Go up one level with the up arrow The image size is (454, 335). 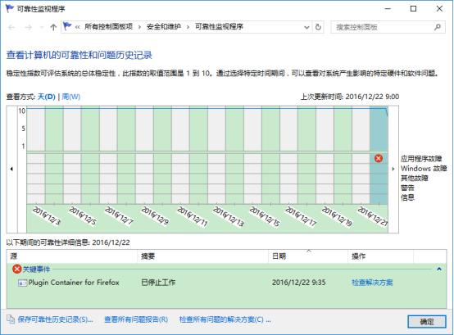pos(53,28)
